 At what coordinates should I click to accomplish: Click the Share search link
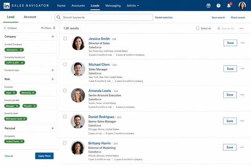(x=238, y=17)
